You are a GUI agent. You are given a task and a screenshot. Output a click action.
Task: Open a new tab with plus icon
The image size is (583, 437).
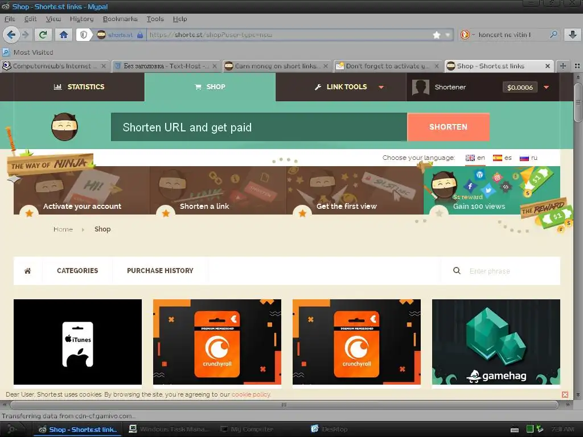(563, 66)
